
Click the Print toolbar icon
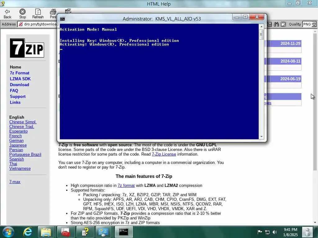(x=53, y=14)
